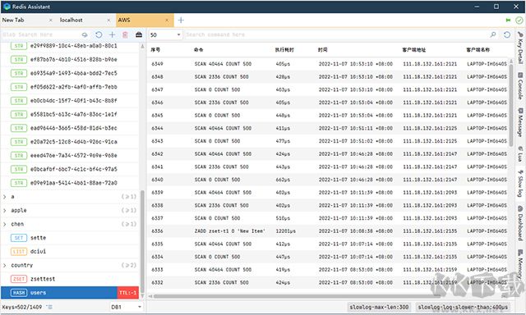The width and height of the screenshot is (526, 315).
Task: Expand the 'a' key group
Action: [x=5, y=197]
